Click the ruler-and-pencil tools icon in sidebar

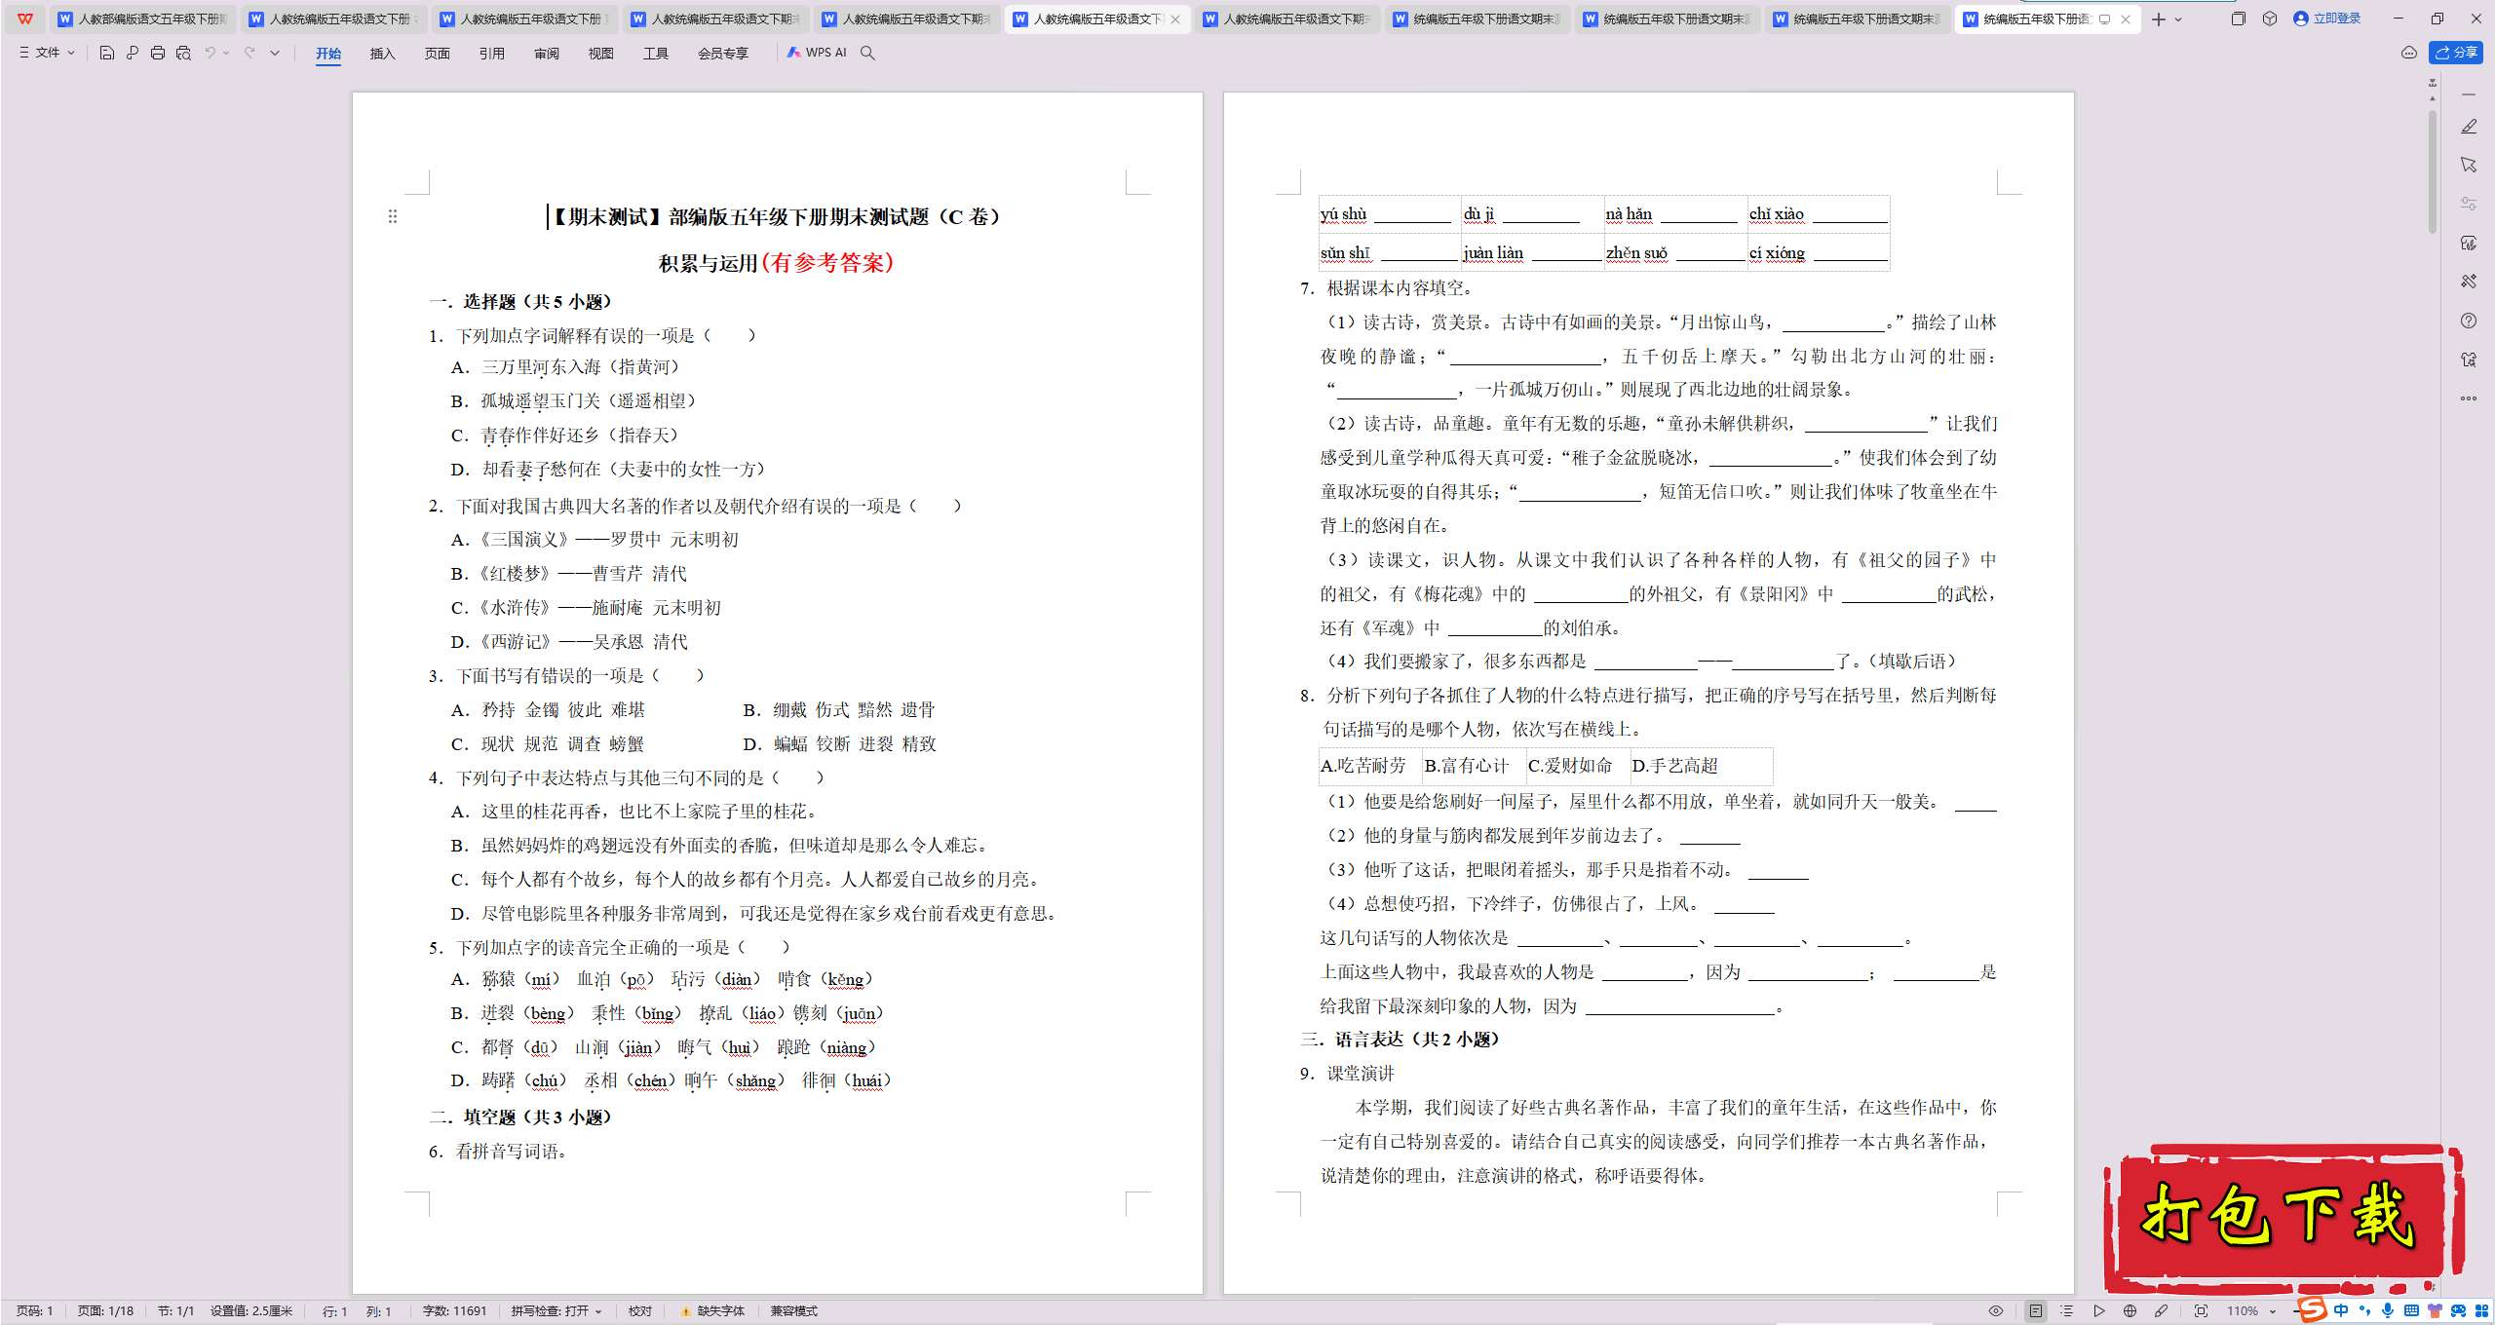(x=2469, y=282)
